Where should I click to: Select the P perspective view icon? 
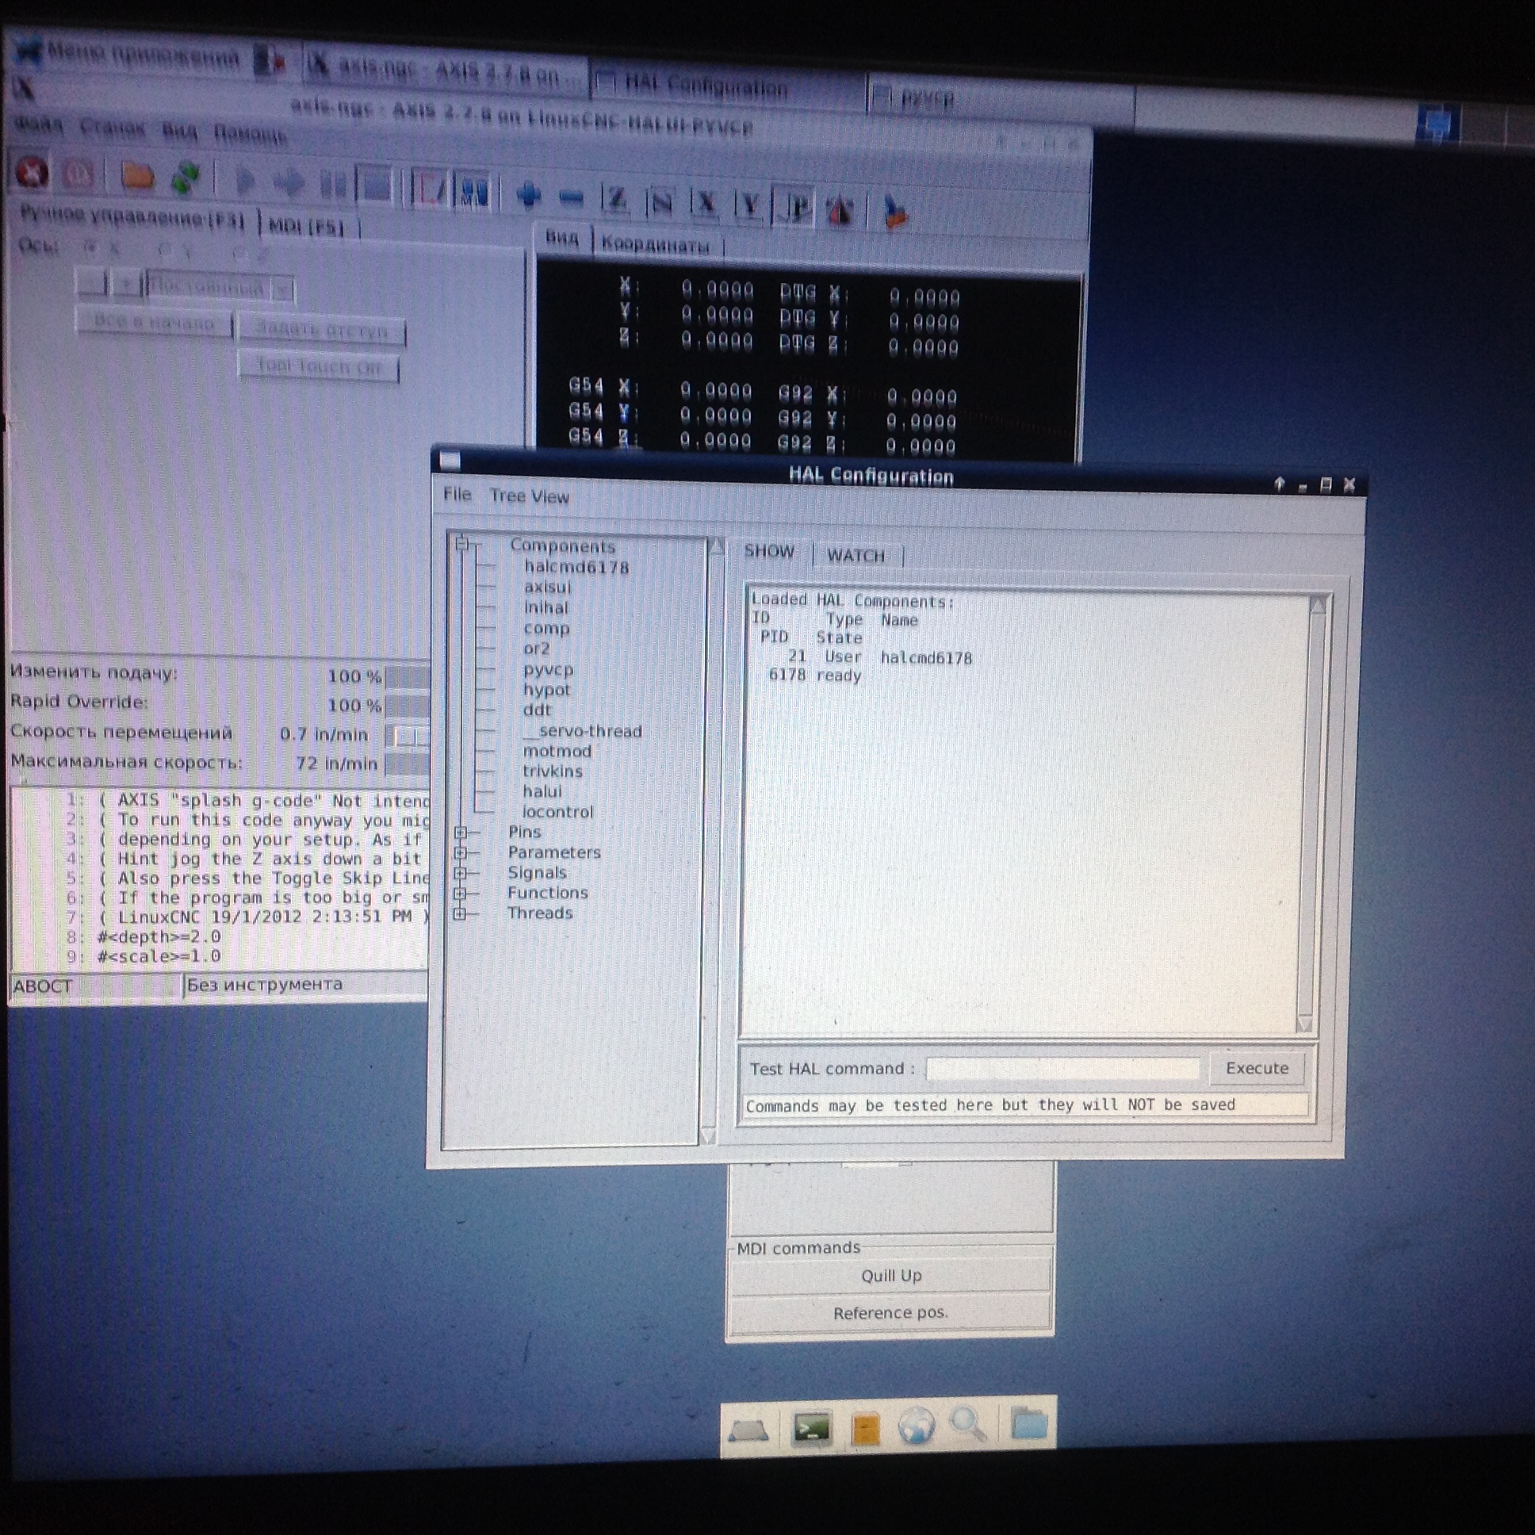[x=794, y=208]
